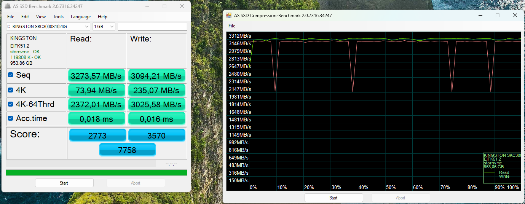Uncheck the Seq test checkbox
525x204 pixels.
pyautogui.click(x=11, y=75)
